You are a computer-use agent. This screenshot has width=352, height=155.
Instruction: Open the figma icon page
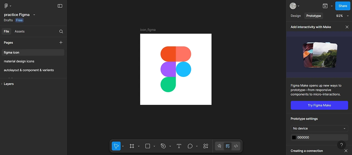point(33,52)
